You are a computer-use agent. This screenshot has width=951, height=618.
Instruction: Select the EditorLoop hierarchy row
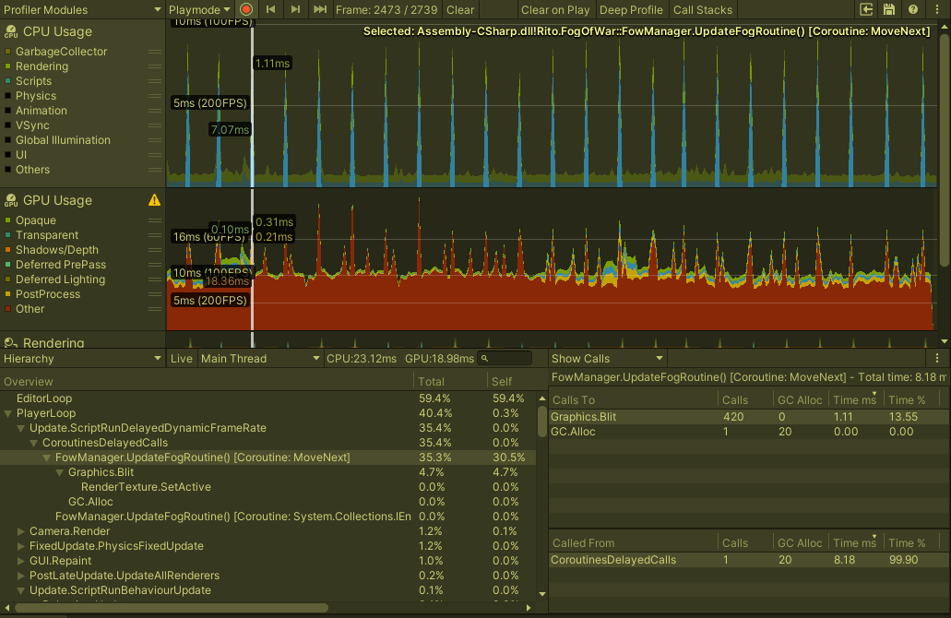(x=267, y=398)
